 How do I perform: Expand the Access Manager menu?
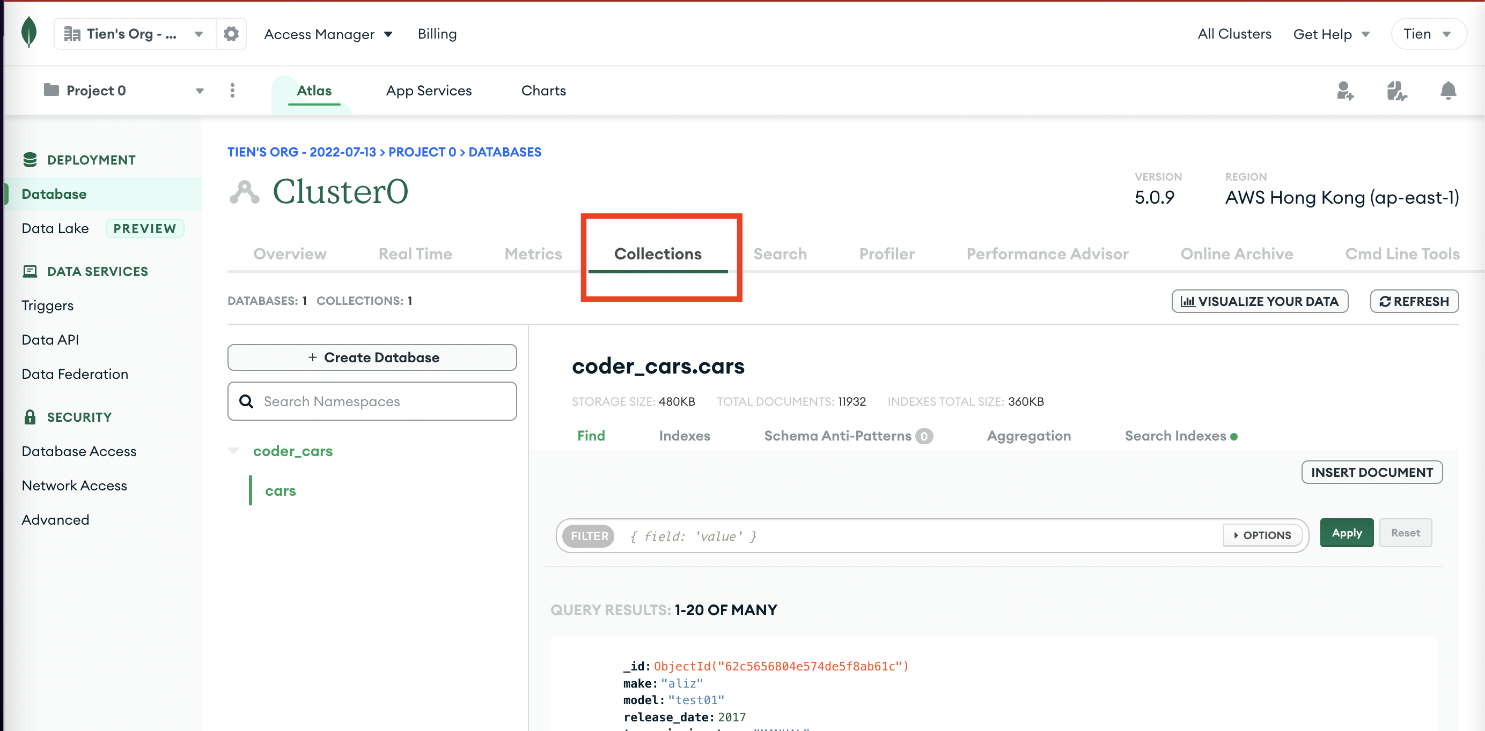click(328, 34)
